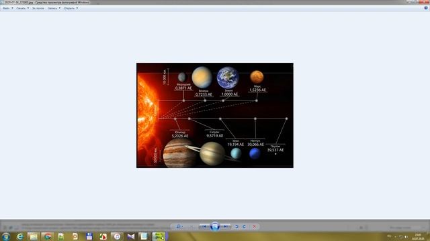Open iTunes from the taskbar
The image size is (430, 241).
pyautogui.click(x=117, y=236)
